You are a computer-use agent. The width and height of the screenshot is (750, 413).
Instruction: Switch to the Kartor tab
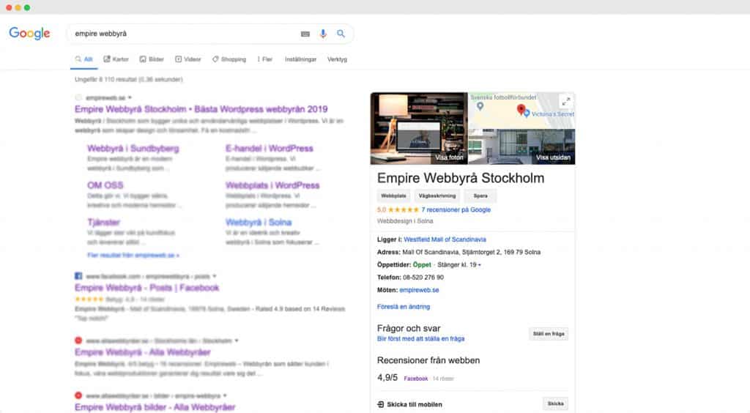click(116, 59)
